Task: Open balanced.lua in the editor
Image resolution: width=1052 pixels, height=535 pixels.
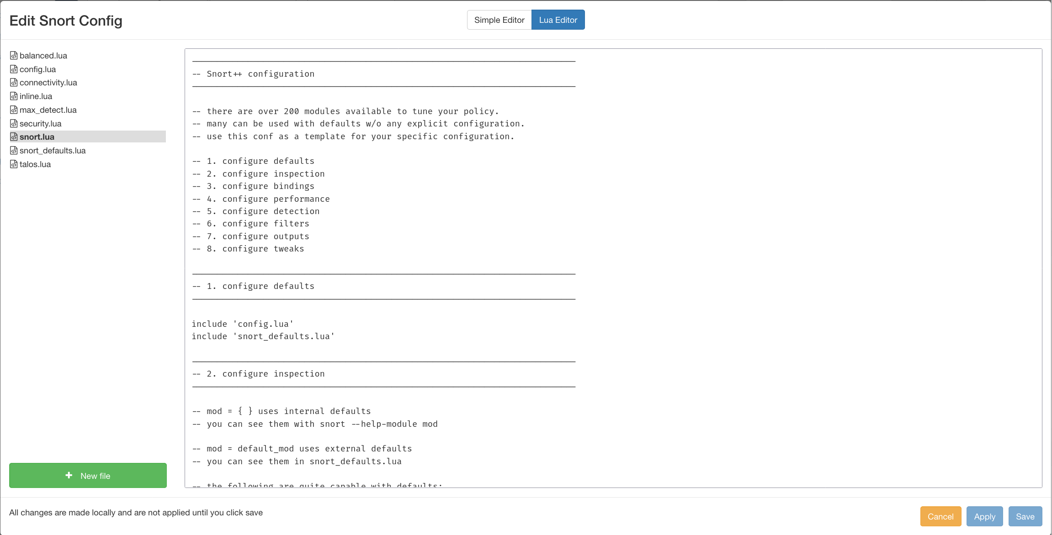Action: click(x=43, y=56)
